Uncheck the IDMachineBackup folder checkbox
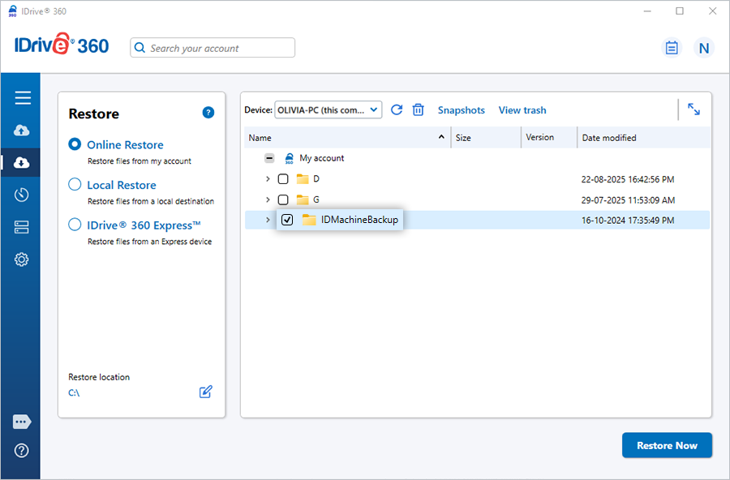Screen dimensions: 730x480 pyautogui.click(x=287, y=220)
